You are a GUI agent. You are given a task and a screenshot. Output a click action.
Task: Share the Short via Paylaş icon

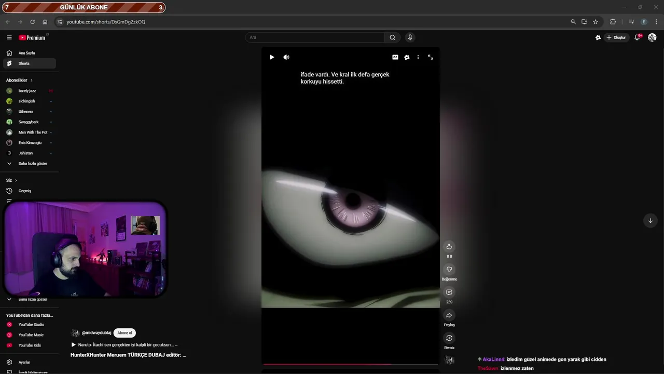449,315
